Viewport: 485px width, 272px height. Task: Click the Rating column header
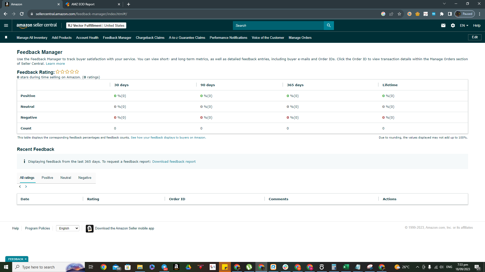pyautogui.click(x=93, y=199)
